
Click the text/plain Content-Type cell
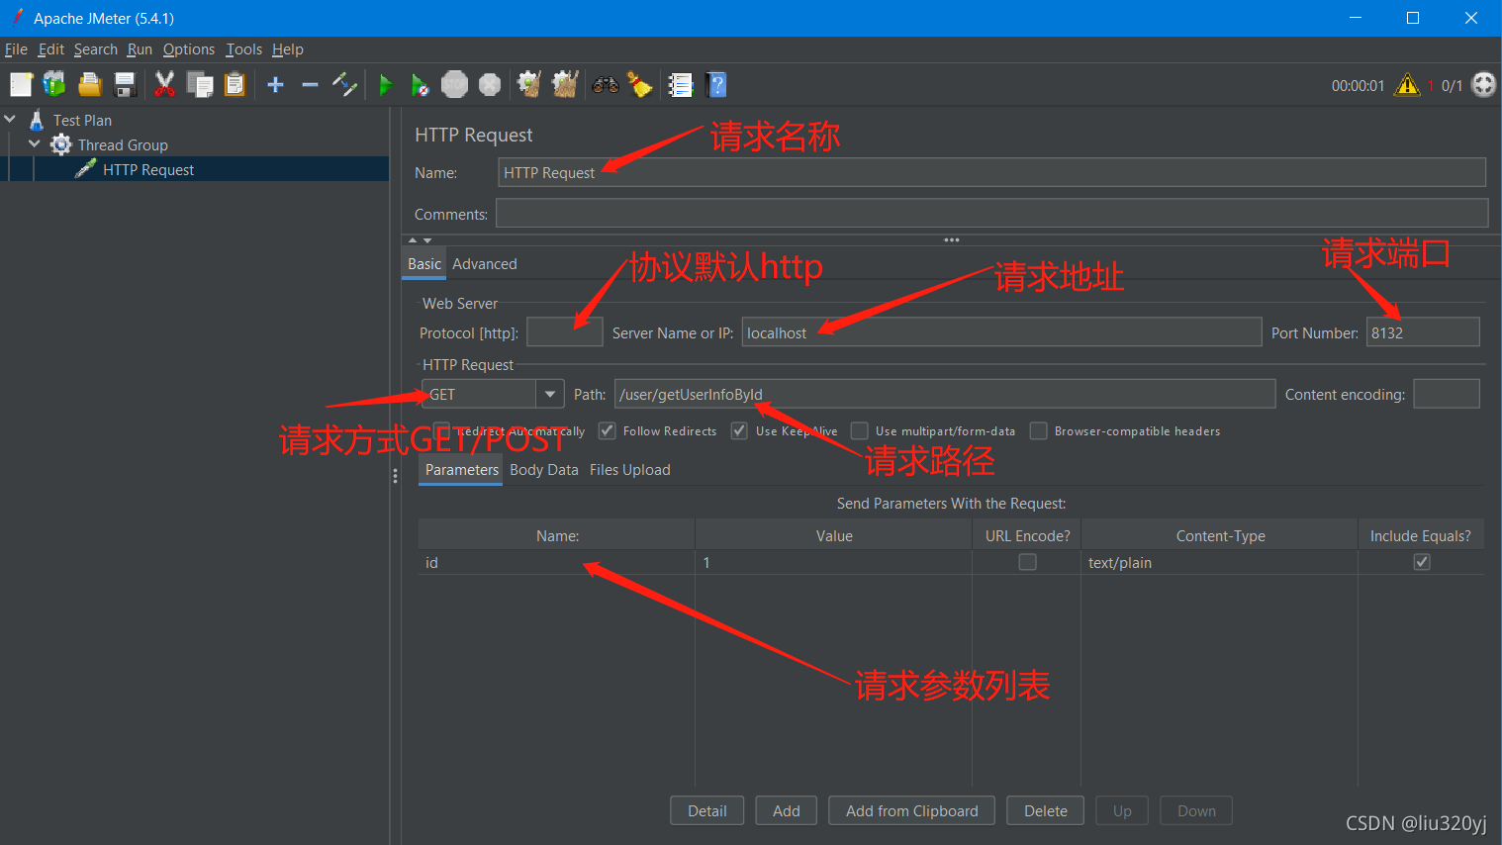click(1219, 562)
